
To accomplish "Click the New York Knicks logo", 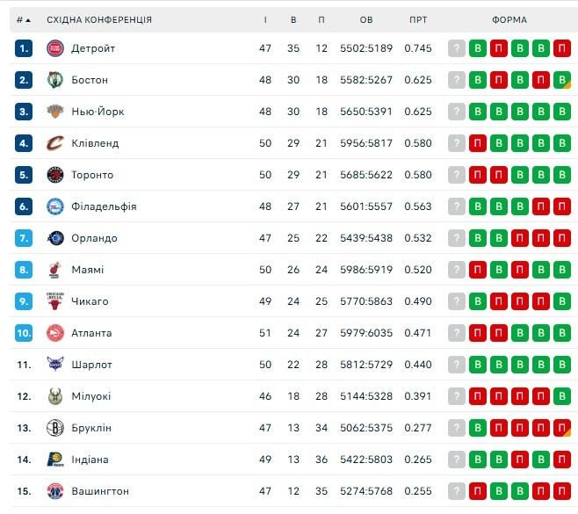I will click(55, 112).
